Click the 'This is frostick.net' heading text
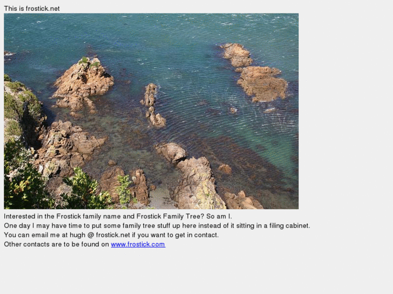The width and height of the screenshot is (393, 294). coord(32,9)
